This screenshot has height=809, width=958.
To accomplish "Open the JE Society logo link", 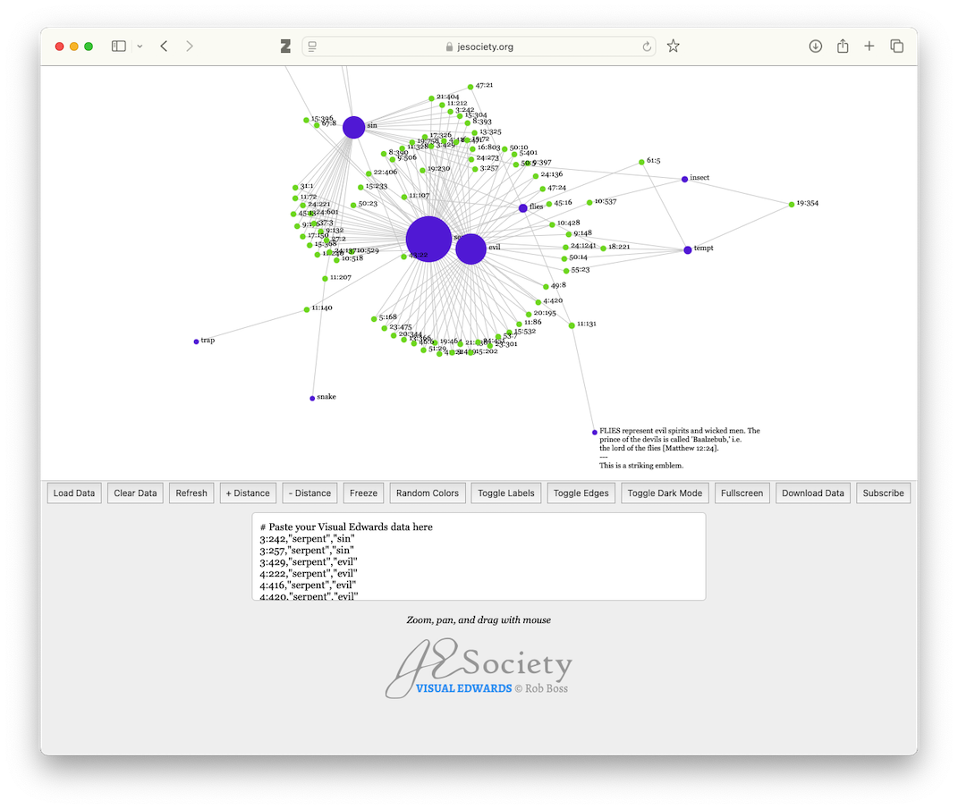I will click(x=479, y=670).
